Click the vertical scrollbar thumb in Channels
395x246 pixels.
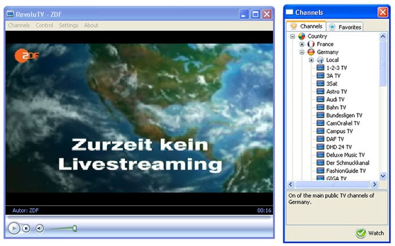383,63
